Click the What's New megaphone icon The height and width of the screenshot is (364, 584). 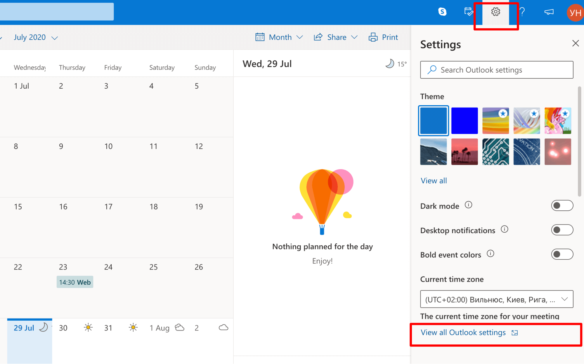tap(549, 12)
